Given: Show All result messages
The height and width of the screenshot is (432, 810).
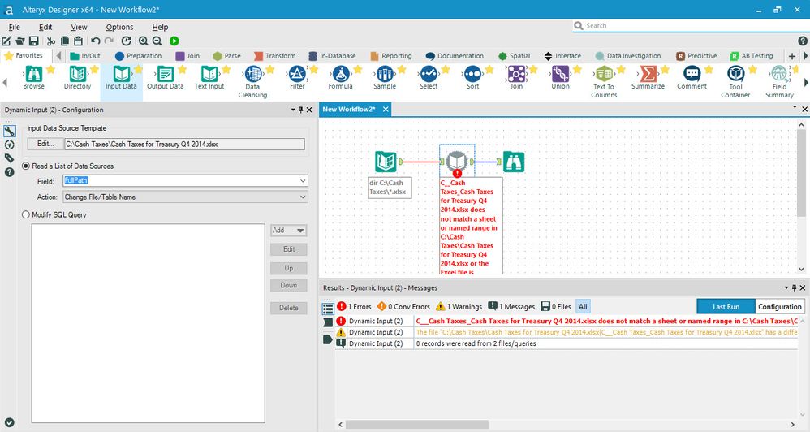Looking at the screenshot, I should point(583,306).
